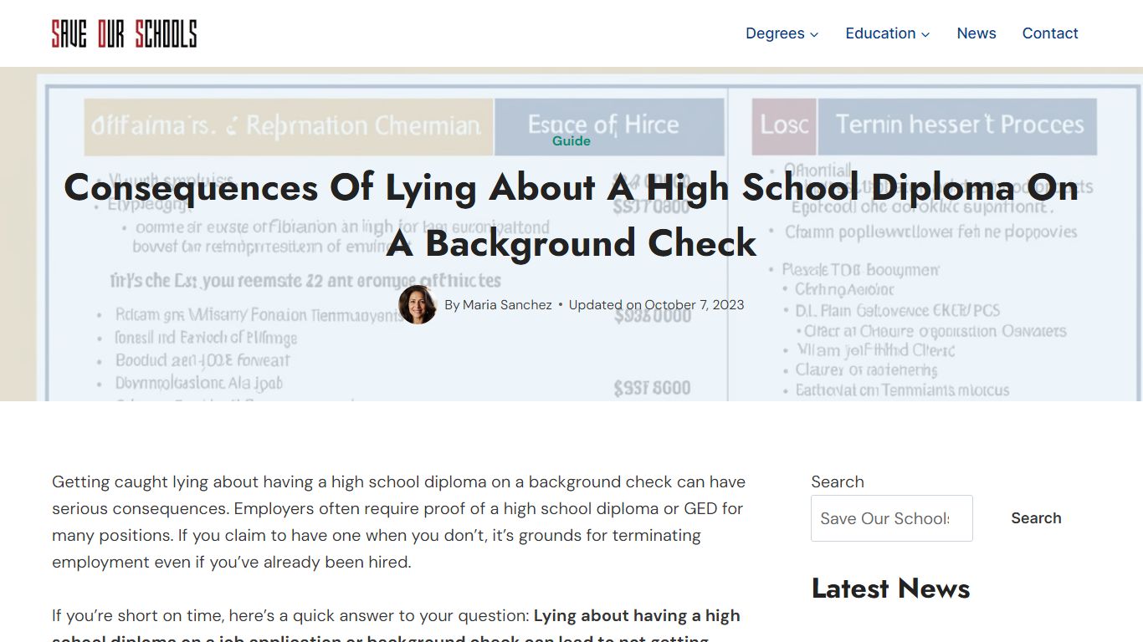This screenshot has height=642, width=1143.
Task: Expand the Education dropdown chevron
Action: coord(925,34)
